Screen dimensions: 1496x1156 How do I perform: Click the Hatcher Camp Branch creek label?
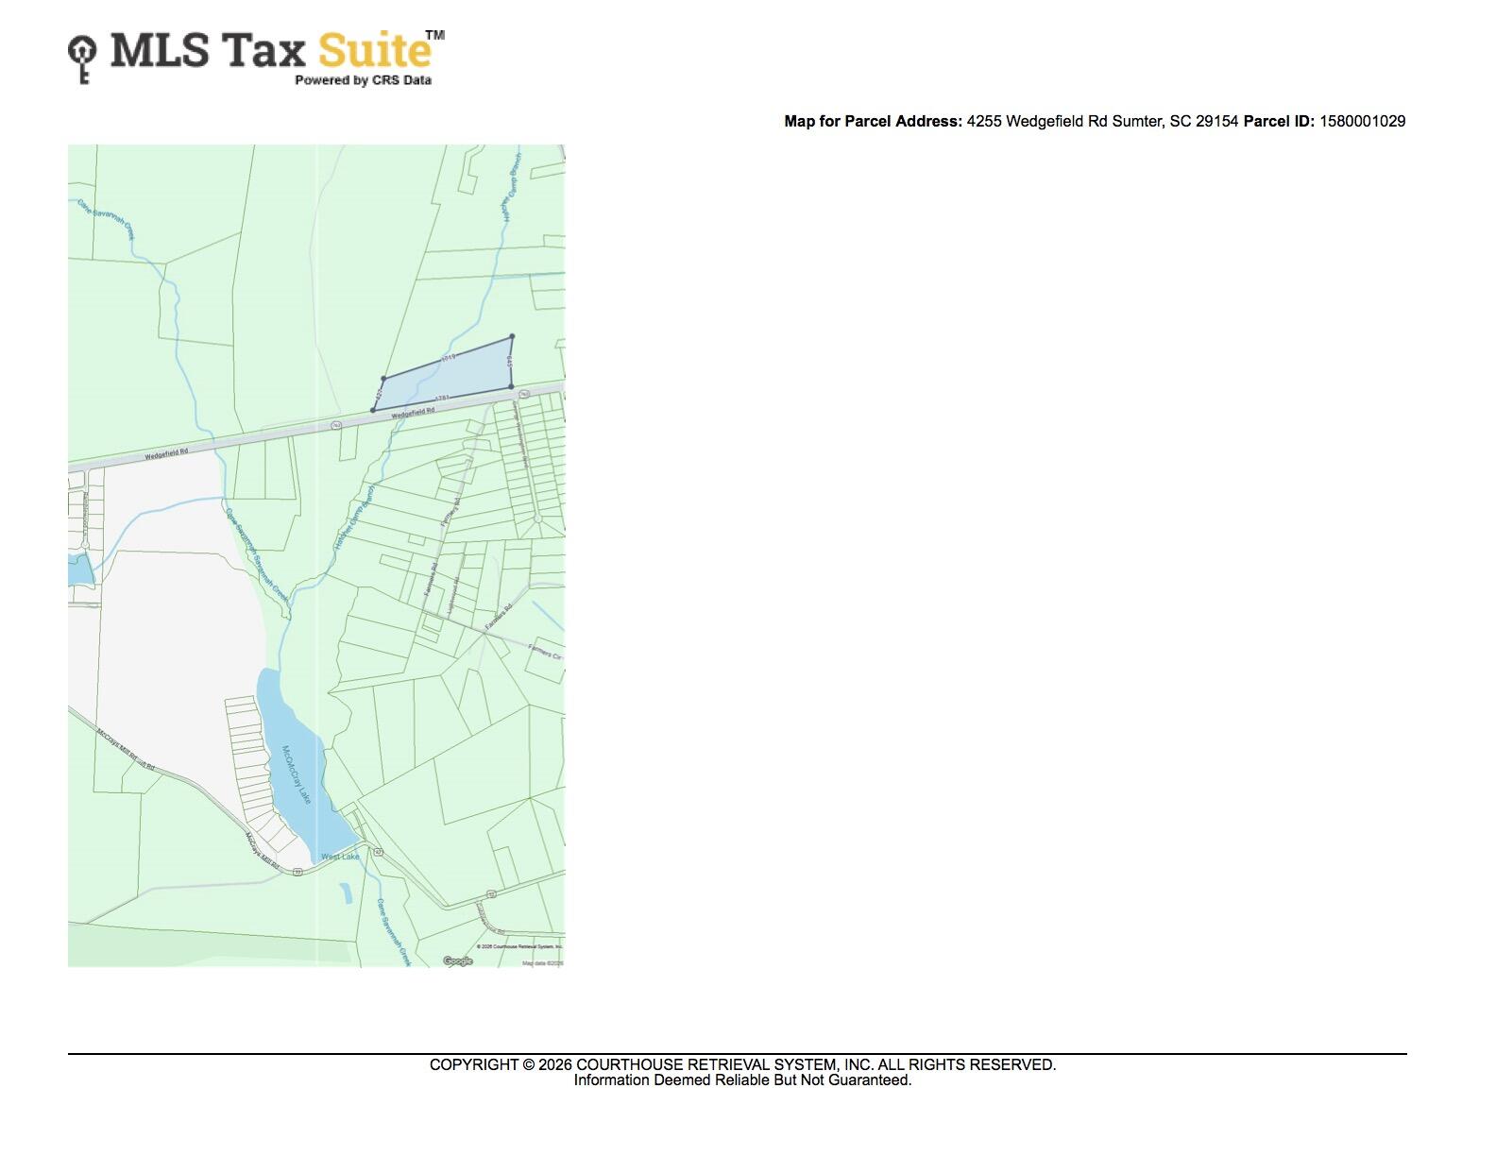pos(353,518)
